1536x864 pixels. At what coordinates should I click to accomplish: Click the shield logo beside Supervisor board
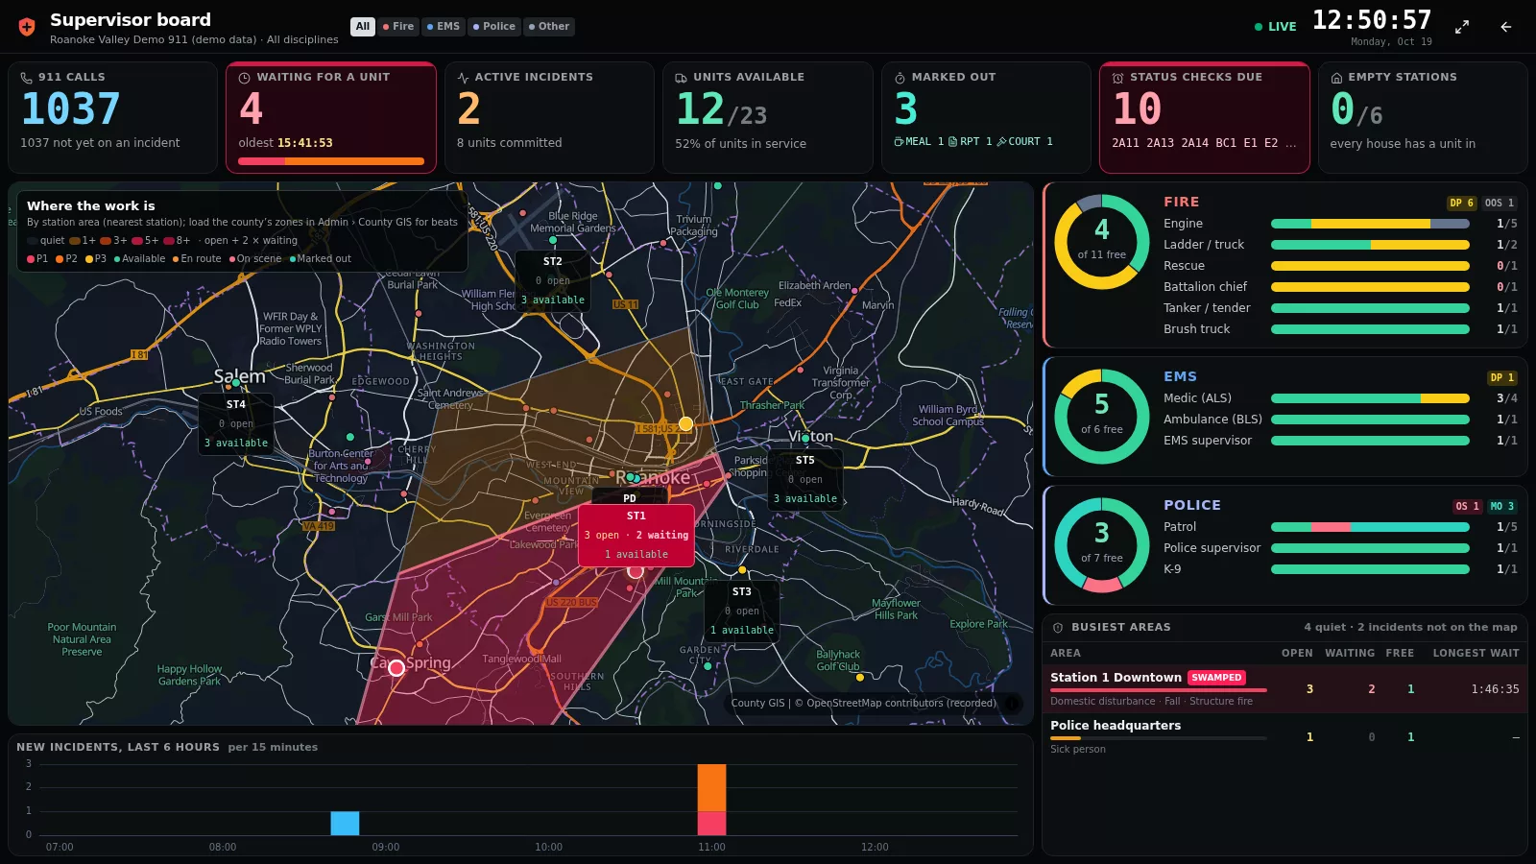(x=27, y=27)
